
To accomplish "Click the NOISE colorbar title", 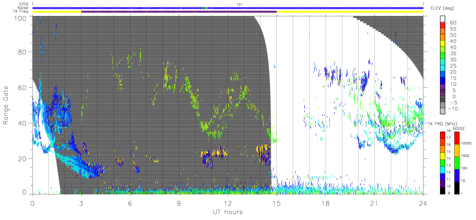I will pyautogui.click(x=459, y=128).
